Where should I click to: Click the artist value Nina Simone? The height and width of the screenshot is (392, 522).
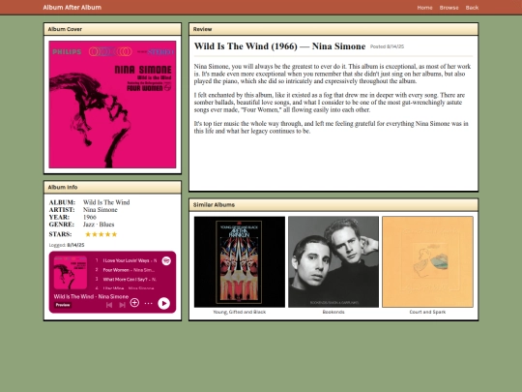[x=101, y=210]
